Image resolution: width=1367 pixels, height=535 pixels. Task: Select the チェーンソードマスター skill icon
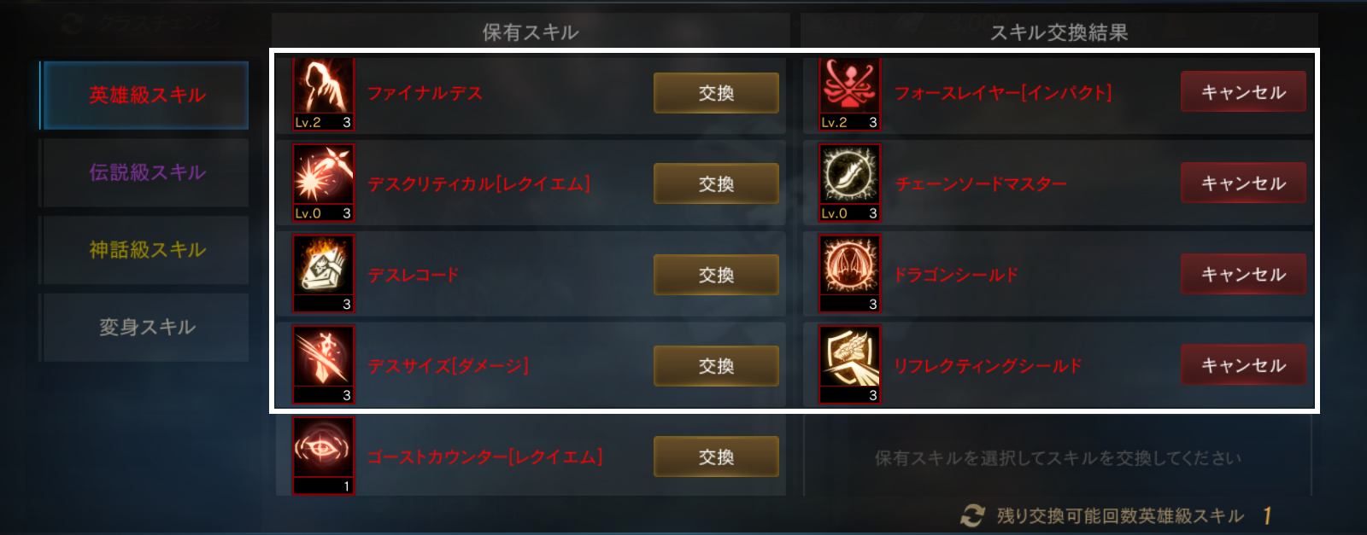[849, 183]
